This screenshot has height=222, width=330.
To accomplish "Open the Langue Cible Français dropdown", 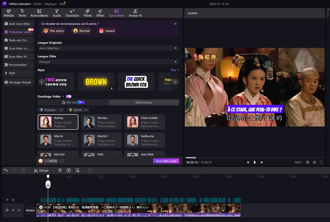I will (x=108, y=62).
